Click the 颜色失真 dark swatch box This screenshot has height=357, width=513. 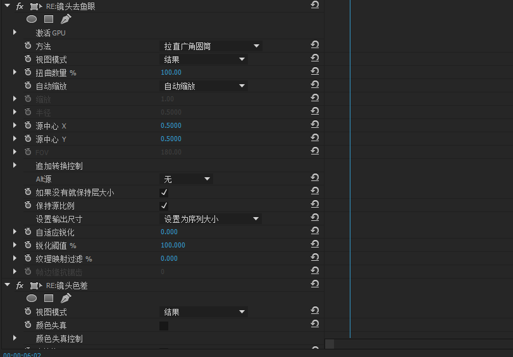(164, 325)
